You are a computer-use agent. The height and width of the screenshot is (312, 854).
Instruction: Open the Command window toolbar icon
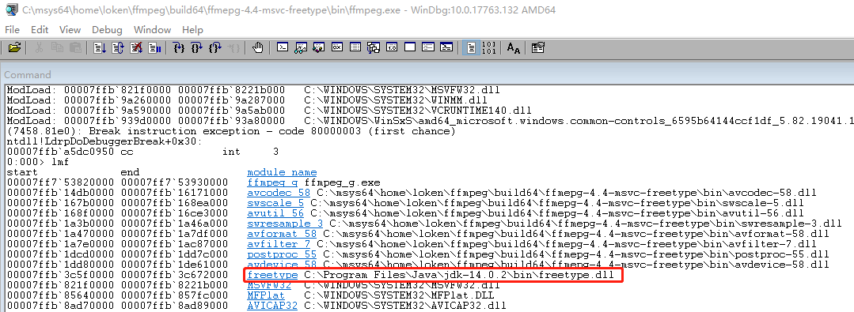pyautogui.click(x=282, y=47)
